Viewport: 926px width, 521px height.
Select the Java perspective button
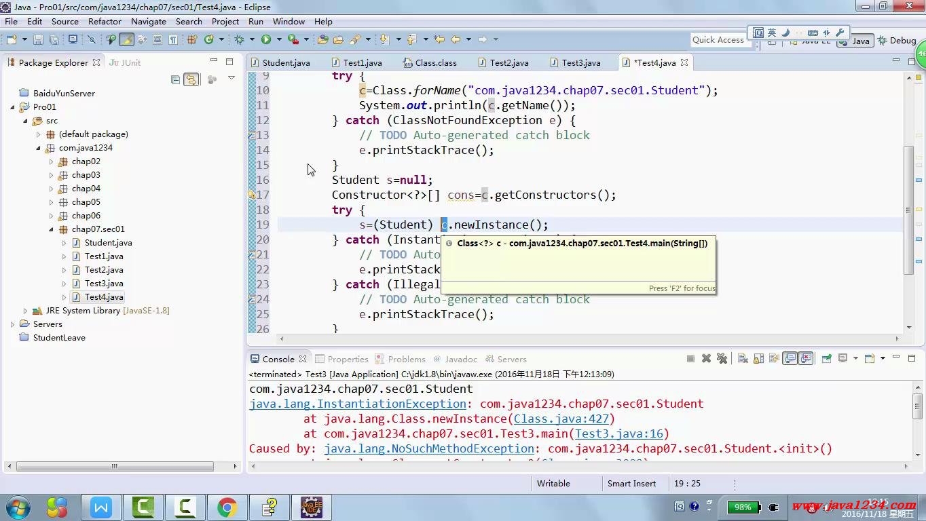(x=855, y=41)
